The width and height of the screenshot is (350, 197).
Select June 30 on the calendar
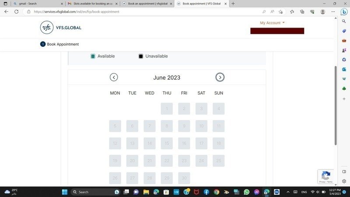184,178
